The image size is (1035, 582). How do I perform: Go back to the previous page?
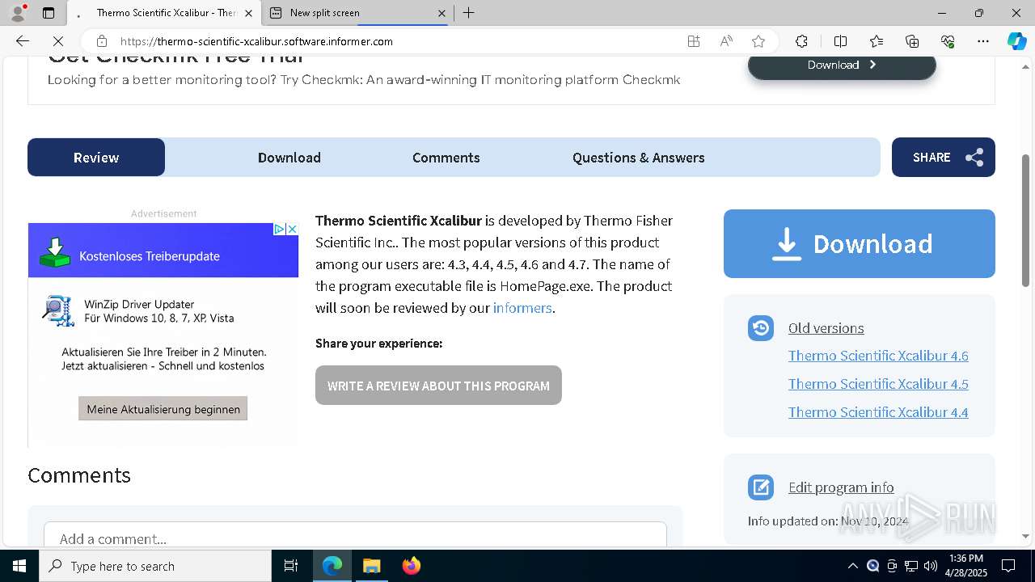[23, 41]
